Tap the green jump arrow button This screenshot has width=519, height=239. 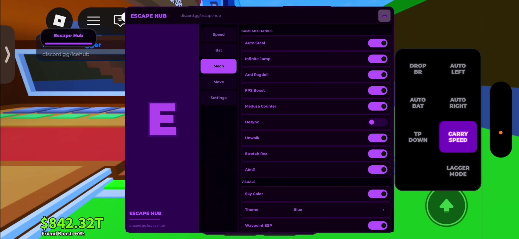446,206
